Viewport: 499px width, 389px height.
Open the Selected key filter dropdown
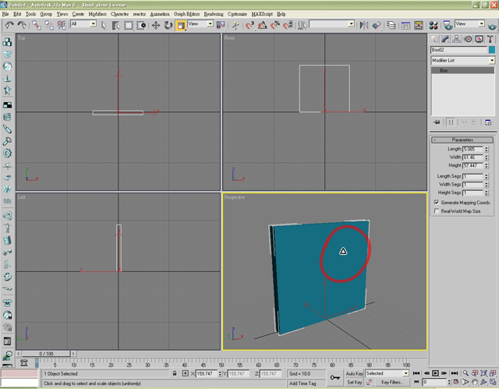[387, 373]
